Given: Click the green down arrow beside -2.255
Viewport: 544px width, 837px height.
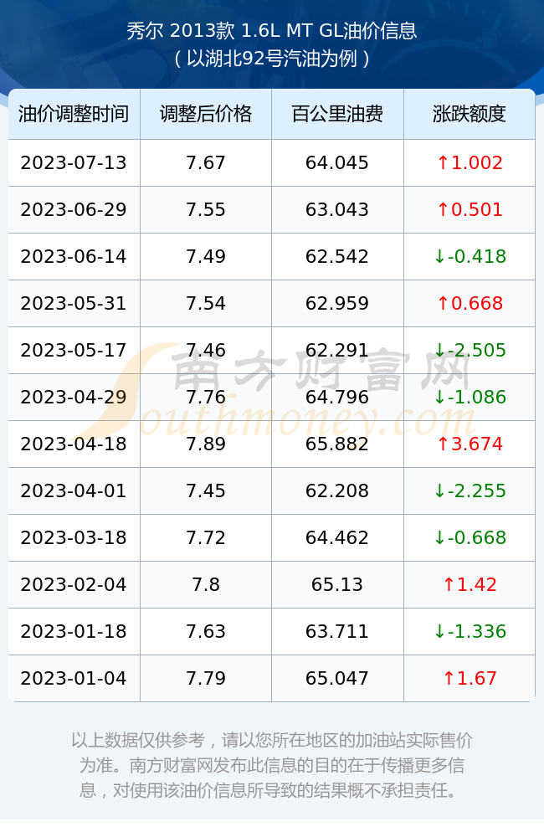Looking at the screenshot, I should pos(439,491).
